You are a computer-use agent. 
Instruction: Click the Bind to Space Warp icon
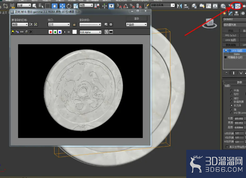coord(12,6)
